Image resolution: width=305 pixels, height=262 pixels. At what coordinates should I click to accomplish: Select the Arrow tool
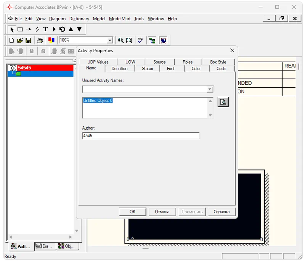(x=29, y=29)
